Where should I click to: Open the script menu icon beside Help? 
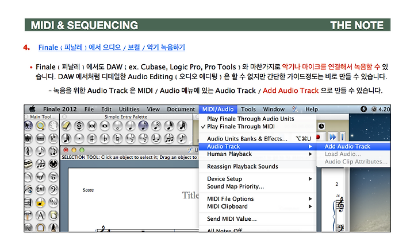coord(294,109)
